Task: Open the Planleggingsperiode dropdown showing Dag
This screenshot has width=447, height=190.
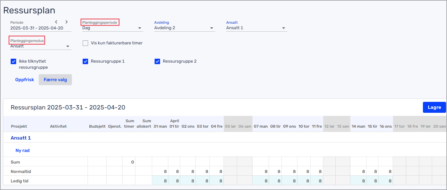Action: click(113, 28)
